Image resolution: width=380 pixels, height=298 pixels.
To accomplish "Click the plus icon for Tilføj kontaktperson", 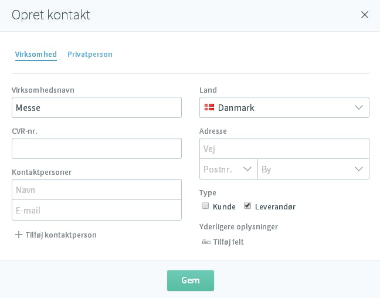I will pyautogui.click(x=19, y=235).
